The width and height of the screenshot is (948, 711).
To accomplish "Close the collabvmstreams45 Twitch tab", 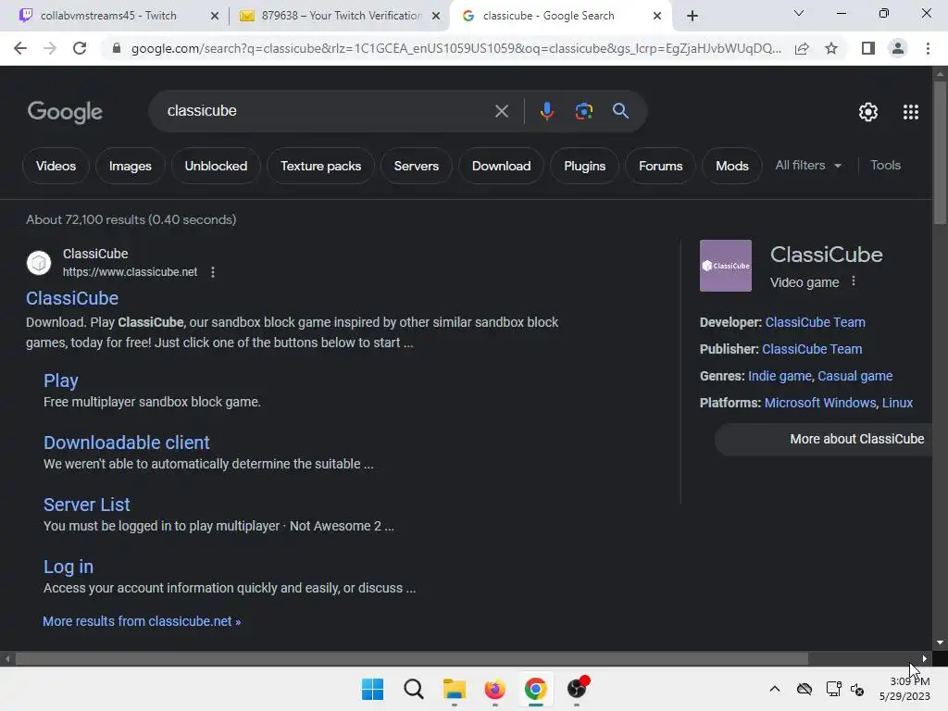I will (x=215, y=16).
